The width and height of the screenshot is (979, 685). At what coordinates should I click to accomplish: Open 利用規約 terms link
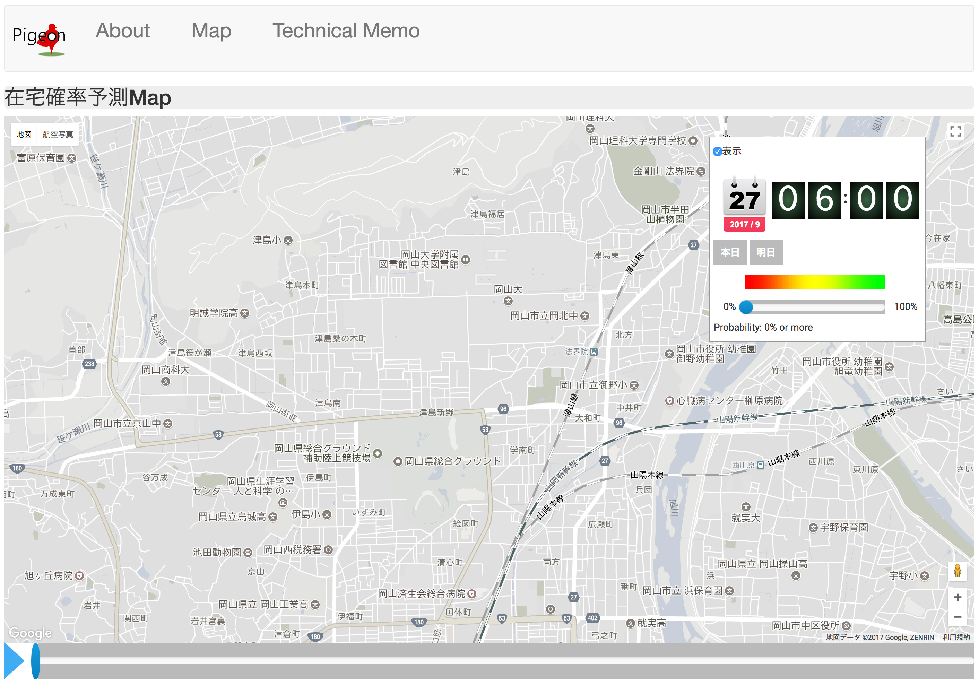(x=956, y=637)
